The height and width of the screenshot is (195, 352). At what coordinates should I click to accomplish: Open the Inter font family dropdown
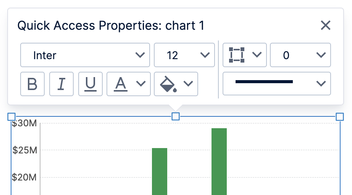85,55
